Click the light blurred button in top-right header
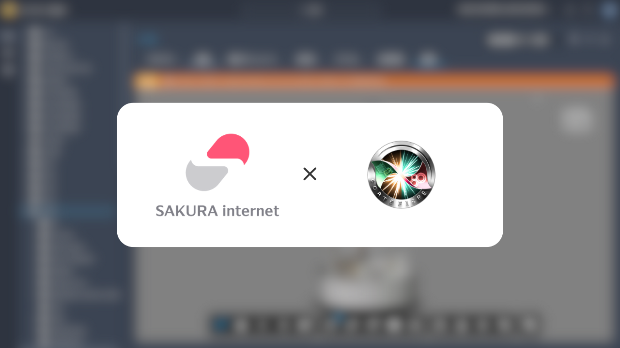Viewport: 620px width, 348px height. click(x=517, y=40)
